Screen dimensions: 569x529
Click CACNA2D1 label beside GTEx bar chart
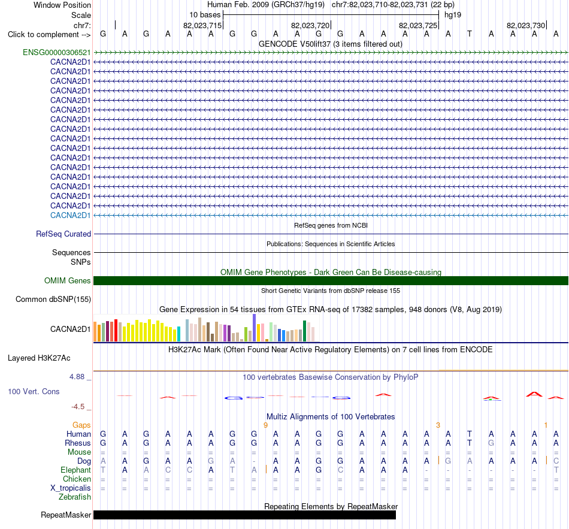(71, 329)
